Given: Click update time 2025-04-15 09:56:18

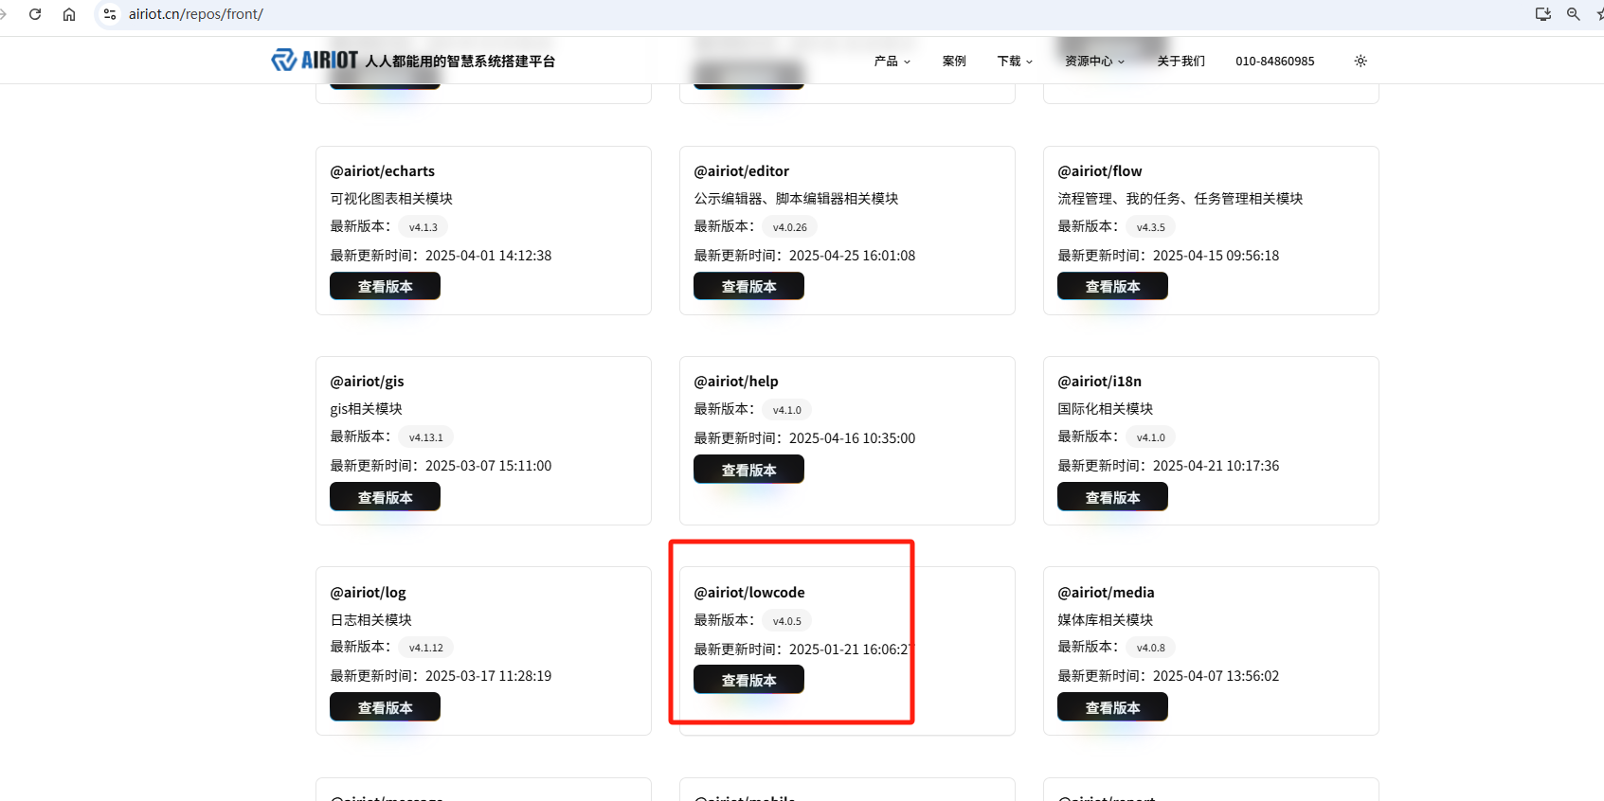Looking at the screenshot, I should tap(1216, 256).
